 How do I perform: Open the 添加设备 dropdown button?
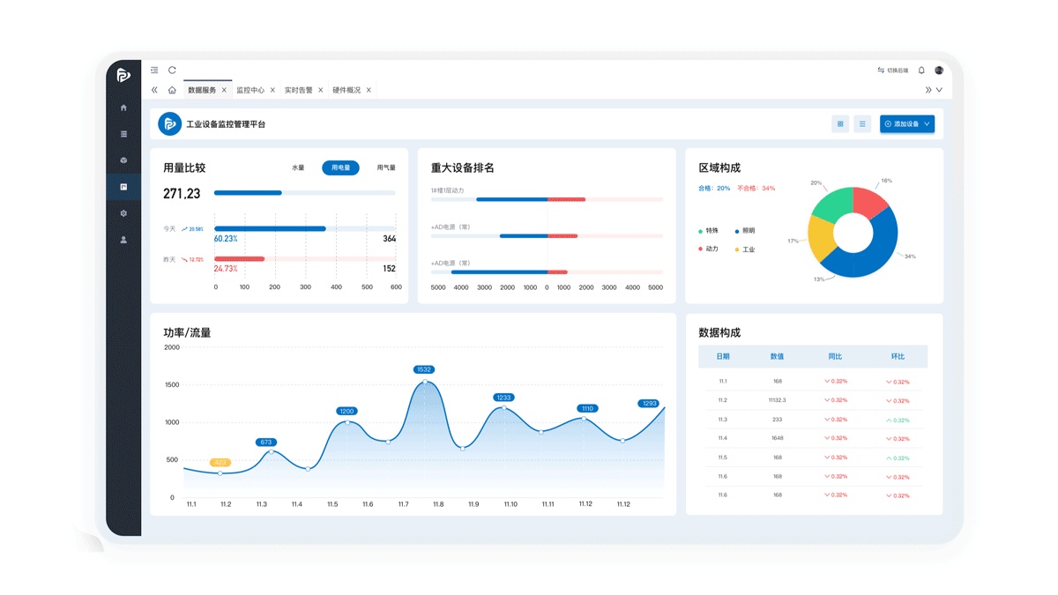(907, 124)
